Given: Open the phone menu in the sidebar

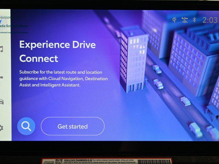Looking at the screenshot, I should (x=2, y=78).
